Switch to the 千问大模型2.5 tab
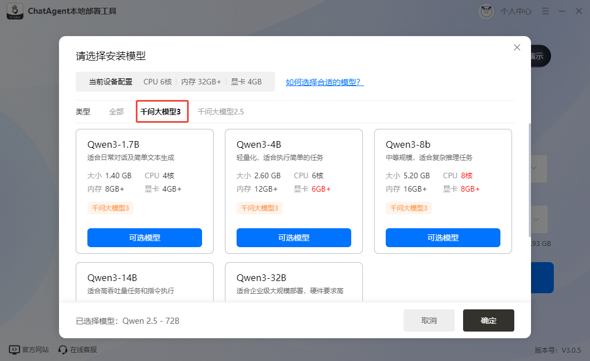This screenshot has width=590, height=361. (x=220, y=112)
